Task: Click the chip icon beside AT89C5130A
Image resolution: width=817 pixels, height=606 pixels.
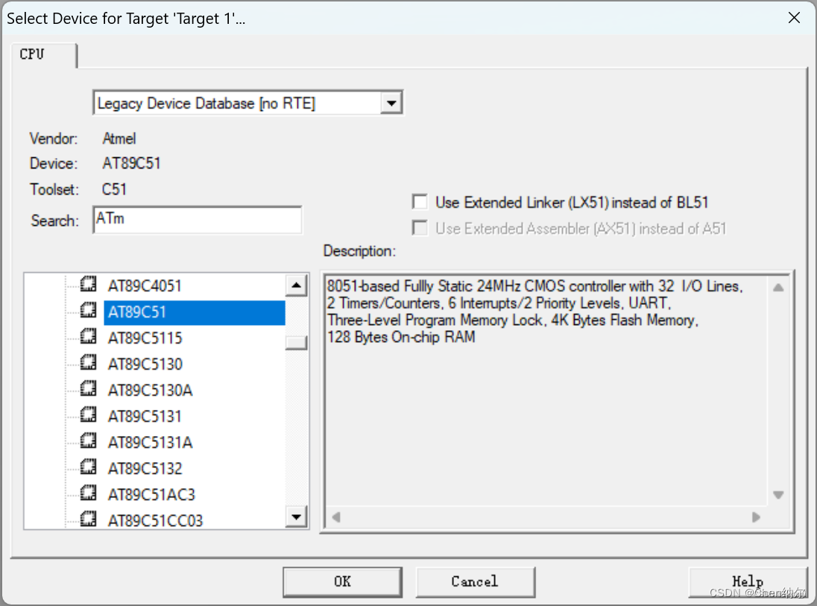Action: pyautogui.click(x=88, y=388)
